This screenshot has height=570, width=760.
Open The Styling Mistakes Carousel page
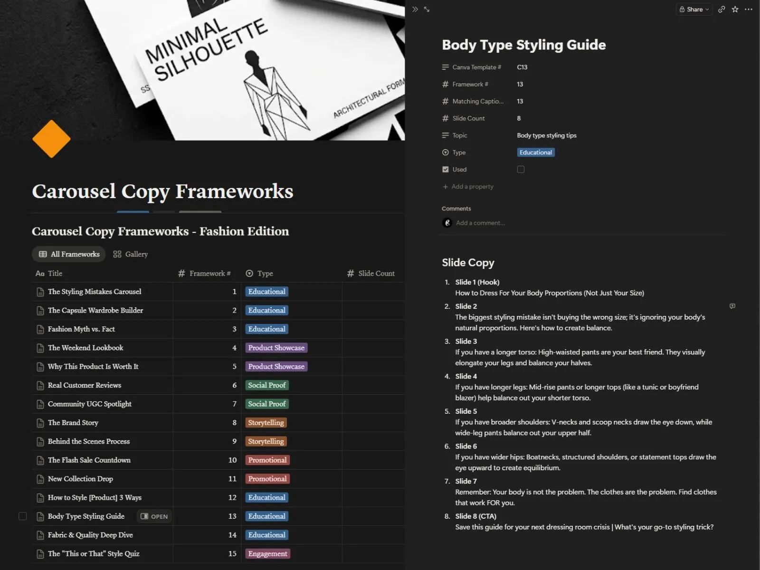pyautogui.click(x=95, y=292)
